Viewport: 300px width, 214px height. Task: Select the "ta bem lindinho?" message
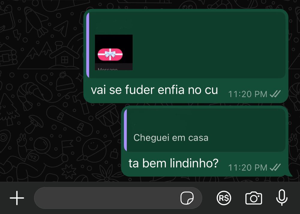coord(173,163)
